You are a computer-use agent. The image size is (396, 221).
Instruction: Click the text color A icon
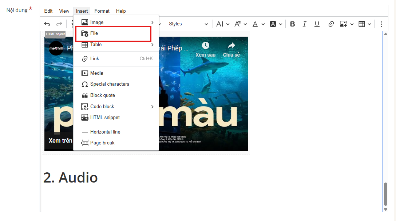tap(255, 24)
